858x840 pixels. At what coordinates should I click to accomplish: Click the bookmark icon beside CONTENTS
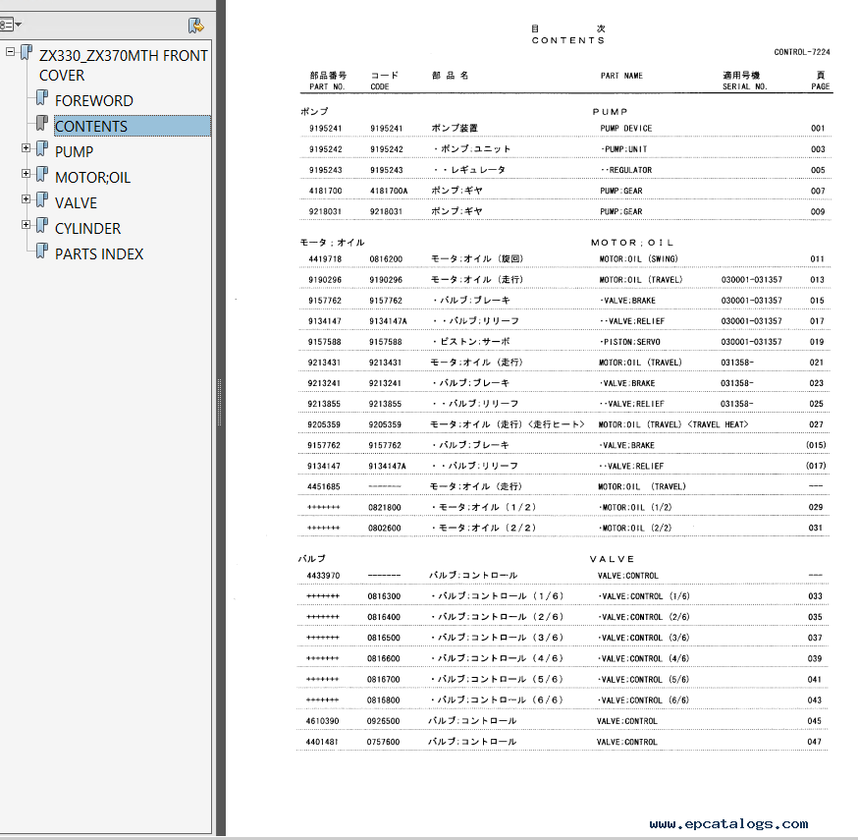[x=42, y=123]
